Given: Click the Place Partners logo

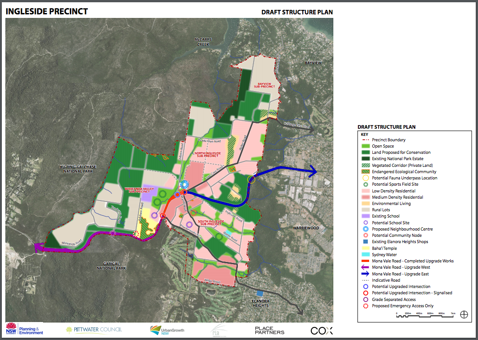Looking at the screenshot, I should coord(270,331).
